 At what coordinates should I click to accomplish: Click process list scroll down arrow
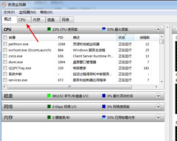pos(162,82)
